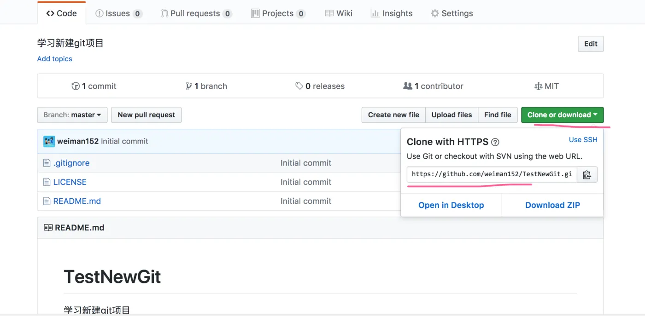Open the LICENSE file
Image resolution: width=645 pixels, height=316 pixels.
pos(70,182)
